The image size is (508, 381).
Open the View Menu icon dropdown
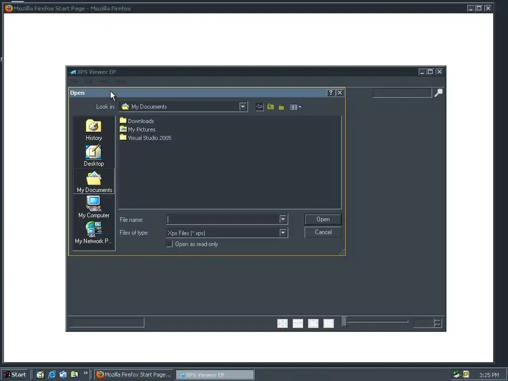coord(296,107)
